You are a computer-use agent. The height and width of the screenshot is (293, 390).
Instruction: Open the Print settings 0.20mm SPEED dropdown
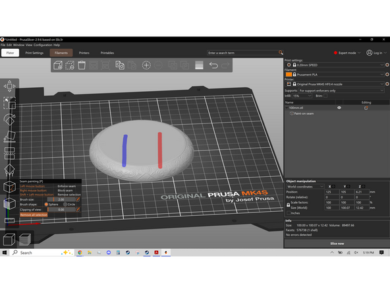point(335,65)
